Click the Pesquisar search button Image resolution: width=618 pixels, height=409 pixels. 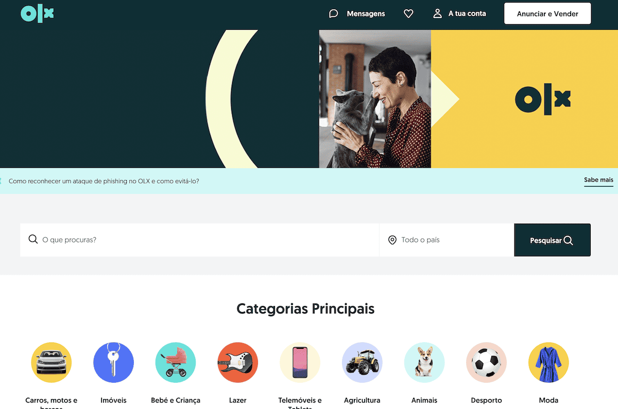tap(552, 240)
